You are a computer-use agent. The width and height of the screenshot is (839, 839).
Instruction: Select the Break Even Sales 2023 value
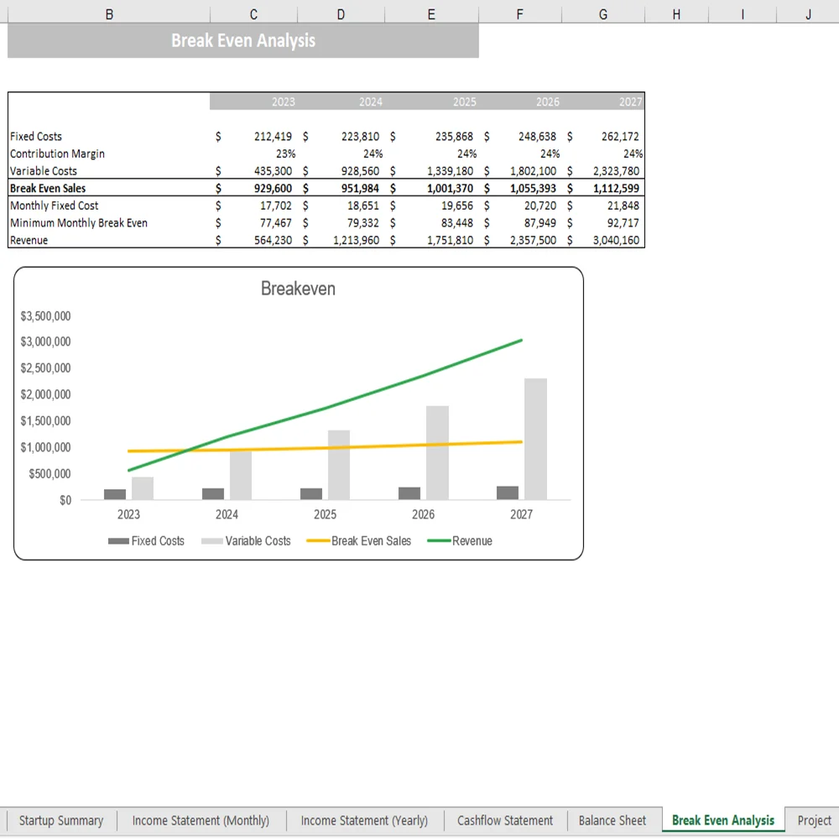(x=278, y=188)
